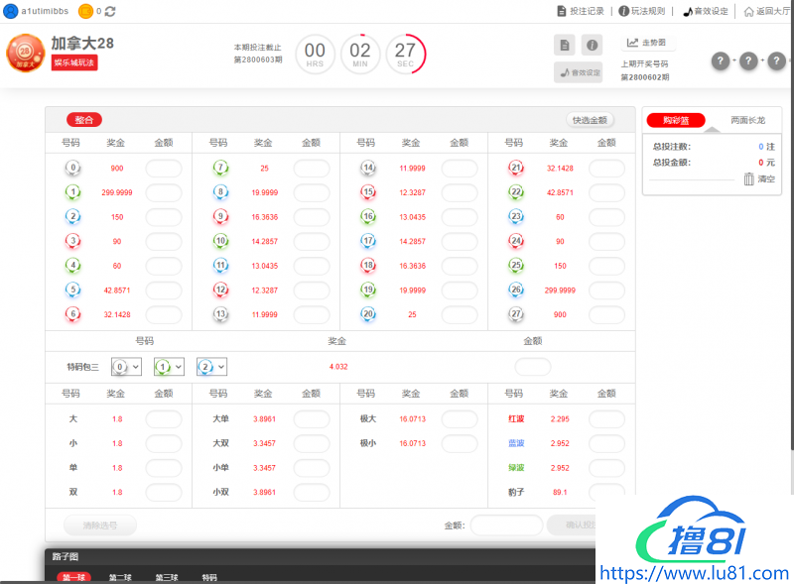
Task: Select number ball 0
Action: [x=72, y=169]
